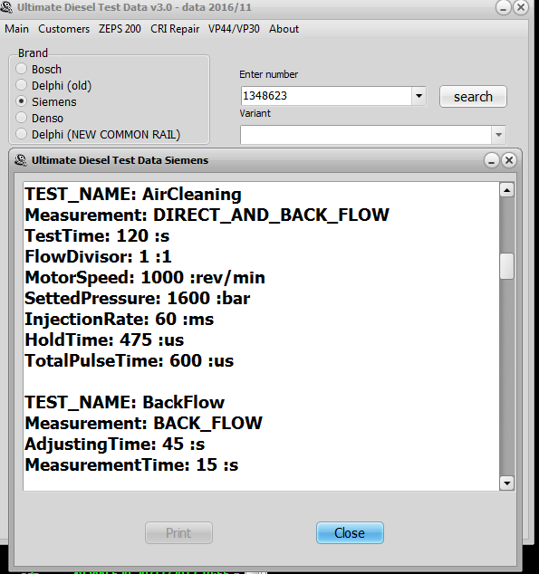The image size is (539, 574).
Task: Expand the Enter number dropdown arrow
Action: [419, 96]
